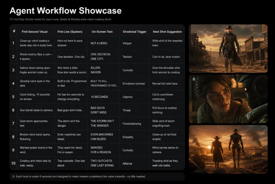
Task: Open the cowboy and robot sunset thumbnail
Action: pyautogui.click(x=228, y=149)
